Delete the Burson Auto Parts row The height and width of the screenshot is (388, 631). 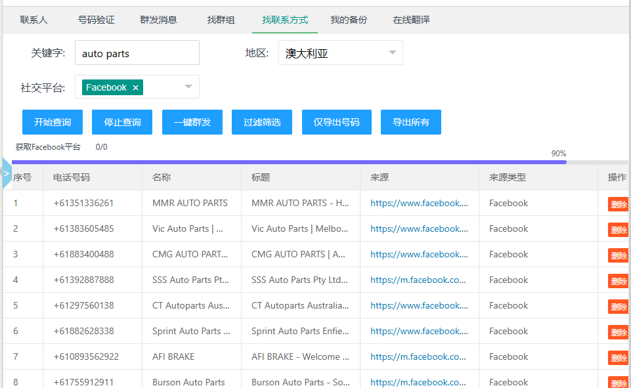(618, 382)
